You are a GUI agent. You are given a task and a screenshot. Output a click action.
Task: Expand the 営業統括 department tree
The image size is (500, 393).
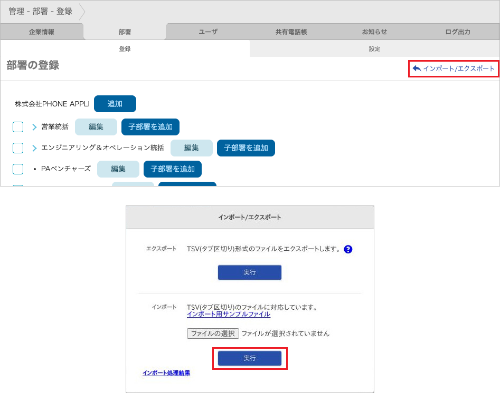[x=34, y=127]
